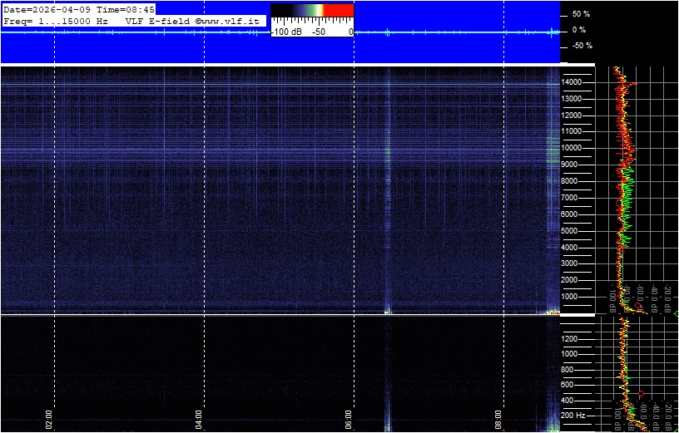Click the Freq= 1...15000 Hz label

click(x=56, y=21)
